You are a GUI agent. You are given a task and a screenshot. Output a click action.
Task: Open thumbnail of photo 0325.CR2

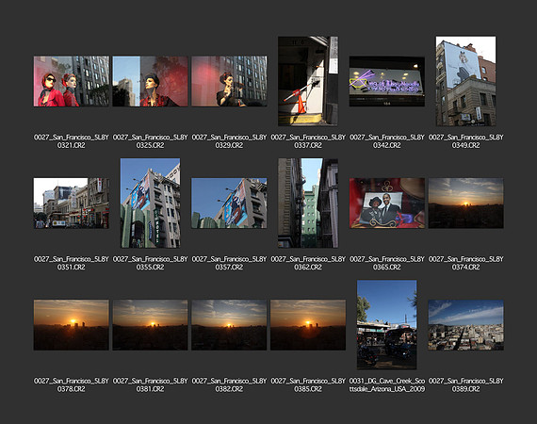(x=150, y=81)
